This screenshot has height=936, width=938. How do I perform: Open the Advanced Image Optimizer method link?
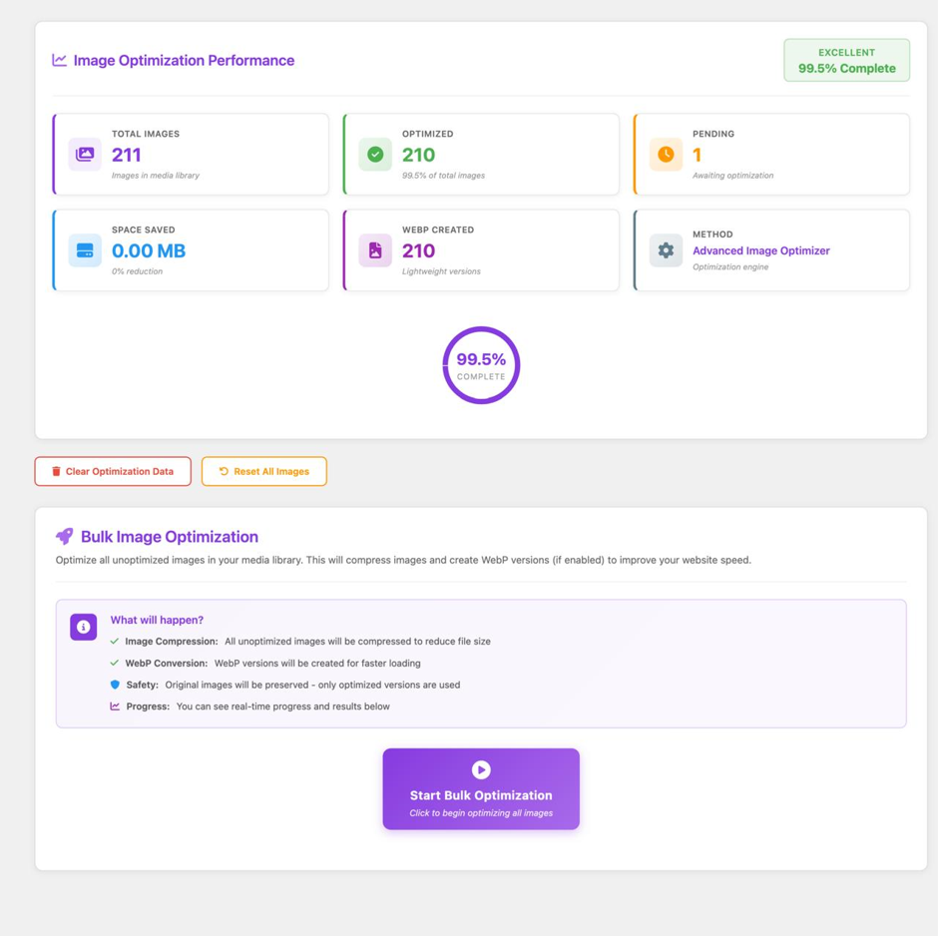760,250
